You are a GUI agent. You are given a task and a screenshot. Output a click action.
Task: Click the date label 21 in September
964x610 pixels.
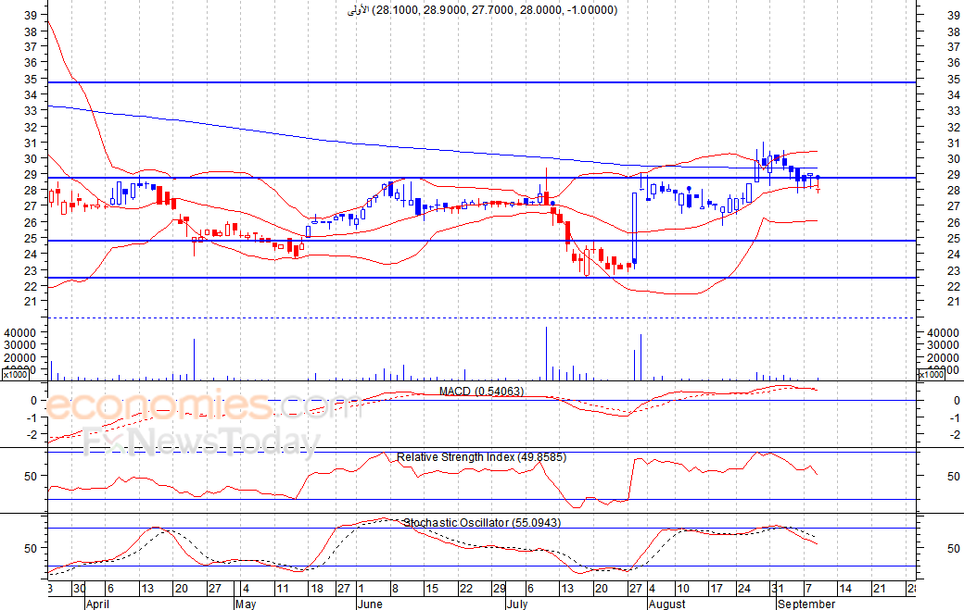[x=879, y=589]
